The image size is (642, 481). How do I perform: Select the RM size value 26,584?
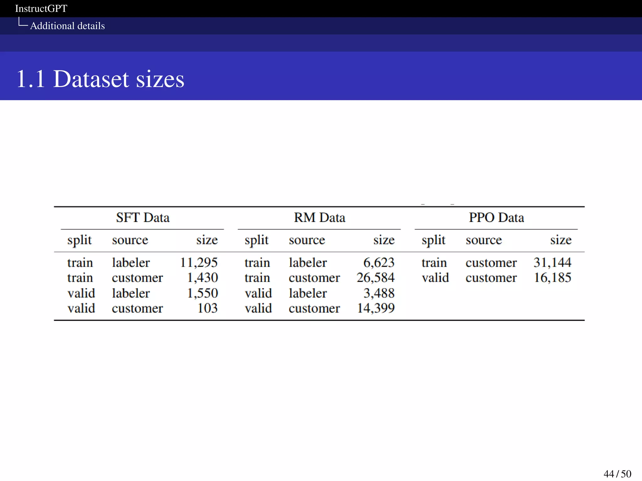tap(376, 277)
